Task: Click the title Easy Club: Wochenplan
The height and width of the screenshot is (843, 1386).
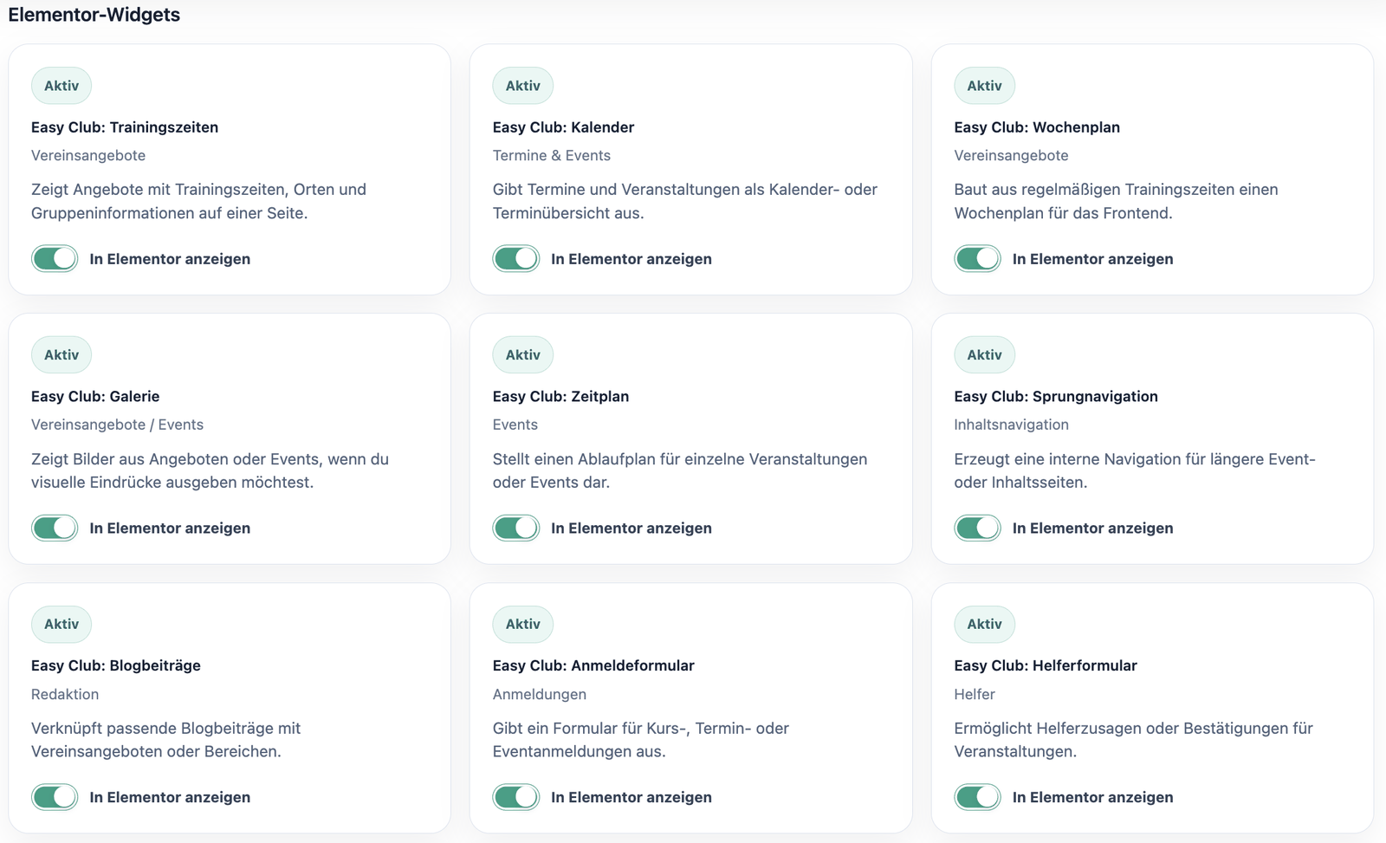Action: [x=1037, y=127]
